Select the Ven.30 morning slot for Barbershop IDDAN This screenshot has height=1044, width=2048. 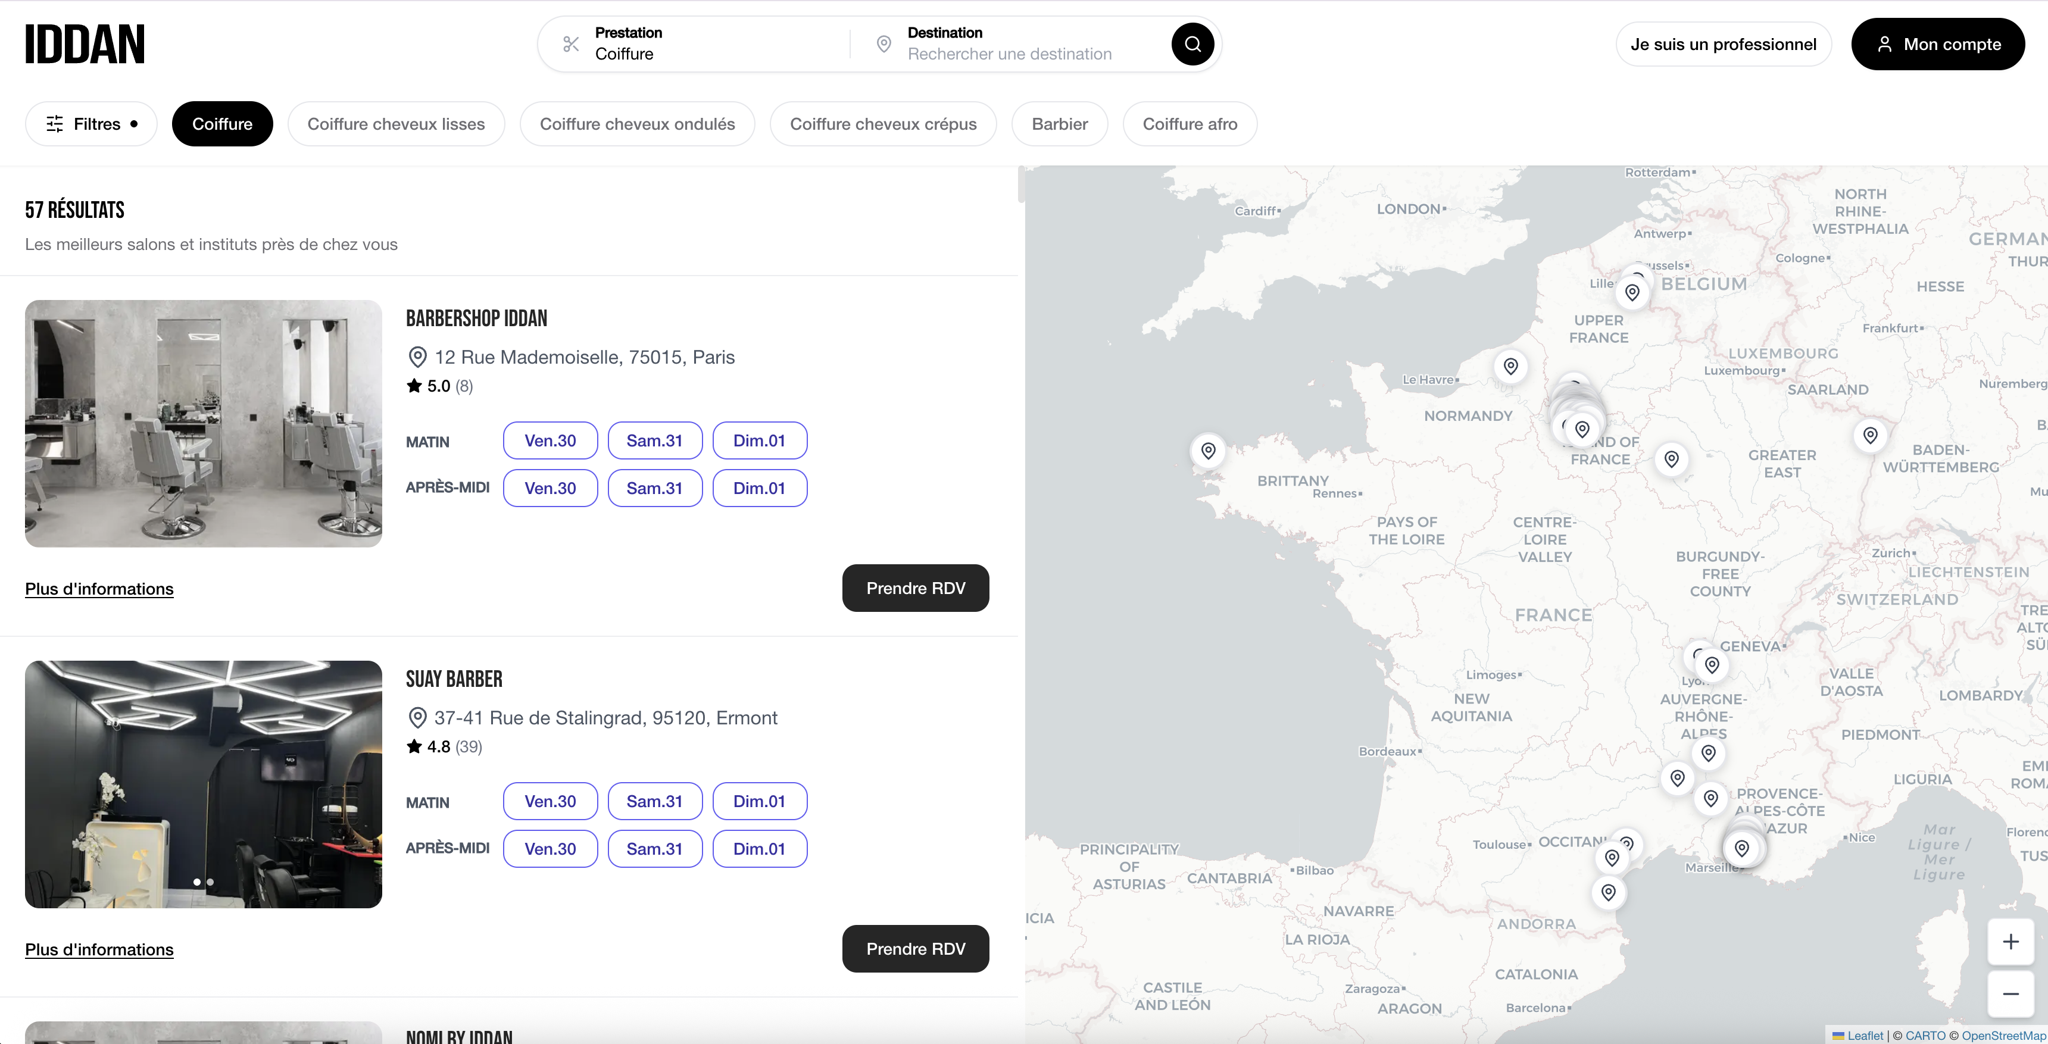click(550, 440)
